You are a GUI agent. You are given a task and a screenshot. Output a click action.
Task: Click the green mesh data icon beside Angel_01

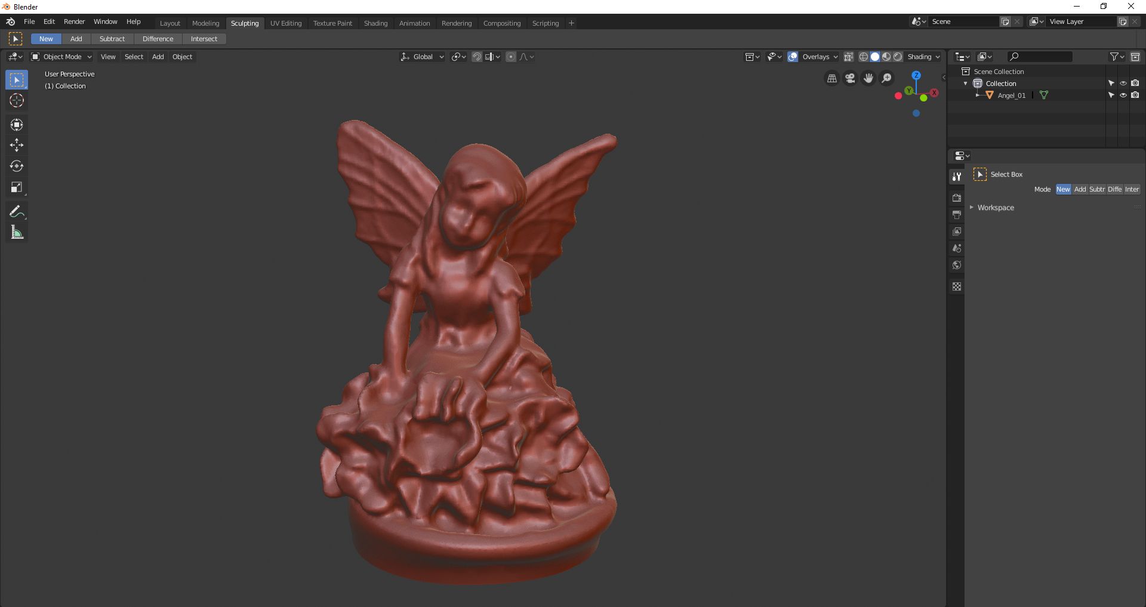pos(1044,95)
